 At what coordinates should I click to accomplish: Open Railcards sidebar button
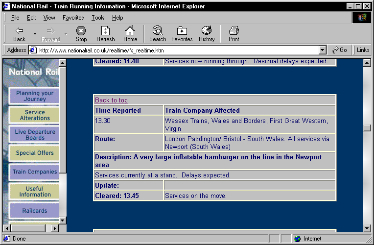pos(34,211)
